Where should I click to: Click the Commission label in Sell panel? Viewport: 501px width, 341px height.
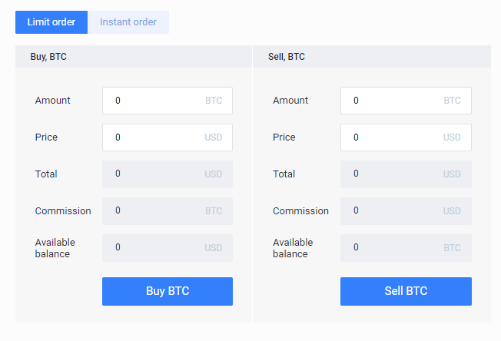coord(300,211)
